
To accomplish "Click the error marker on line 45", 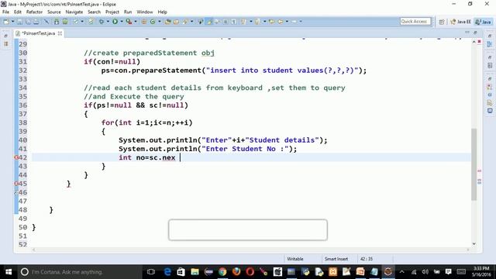I will (16, 184).
